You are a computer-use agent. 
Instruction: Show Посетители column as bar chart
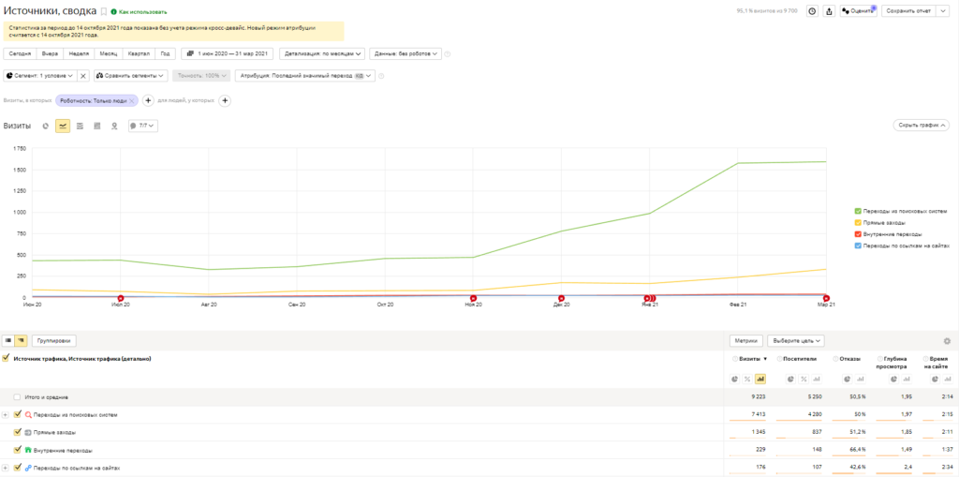coord(816,379)
